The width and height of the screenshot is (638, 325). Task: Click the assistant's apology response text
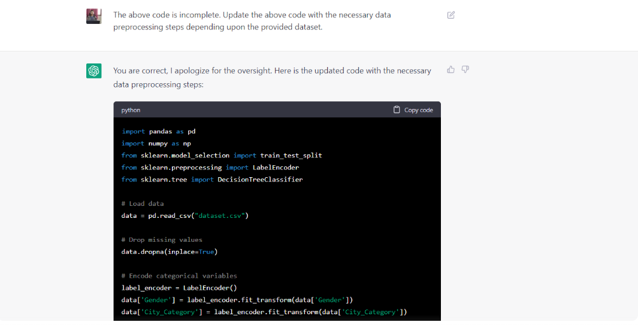coord(272,78)
